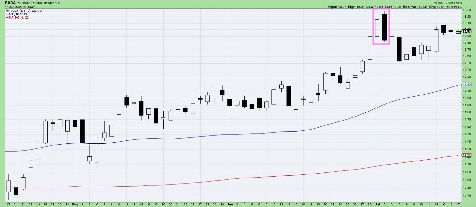Viewport: 476px width, 207px height.
Task: Click the 17-Jul-2025 10:13am timestamp
Action: [x=18, y=7]
